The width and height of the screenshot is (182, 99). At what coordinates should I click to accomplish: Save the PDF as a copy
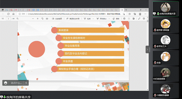[134, 19]
